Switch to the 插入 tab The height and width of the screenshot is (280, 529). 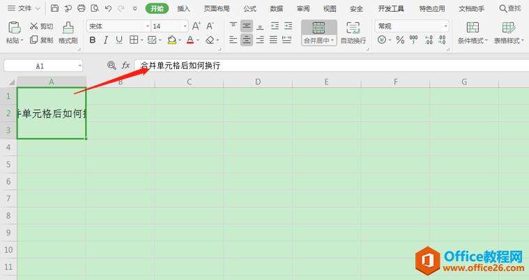coord(184,8)
